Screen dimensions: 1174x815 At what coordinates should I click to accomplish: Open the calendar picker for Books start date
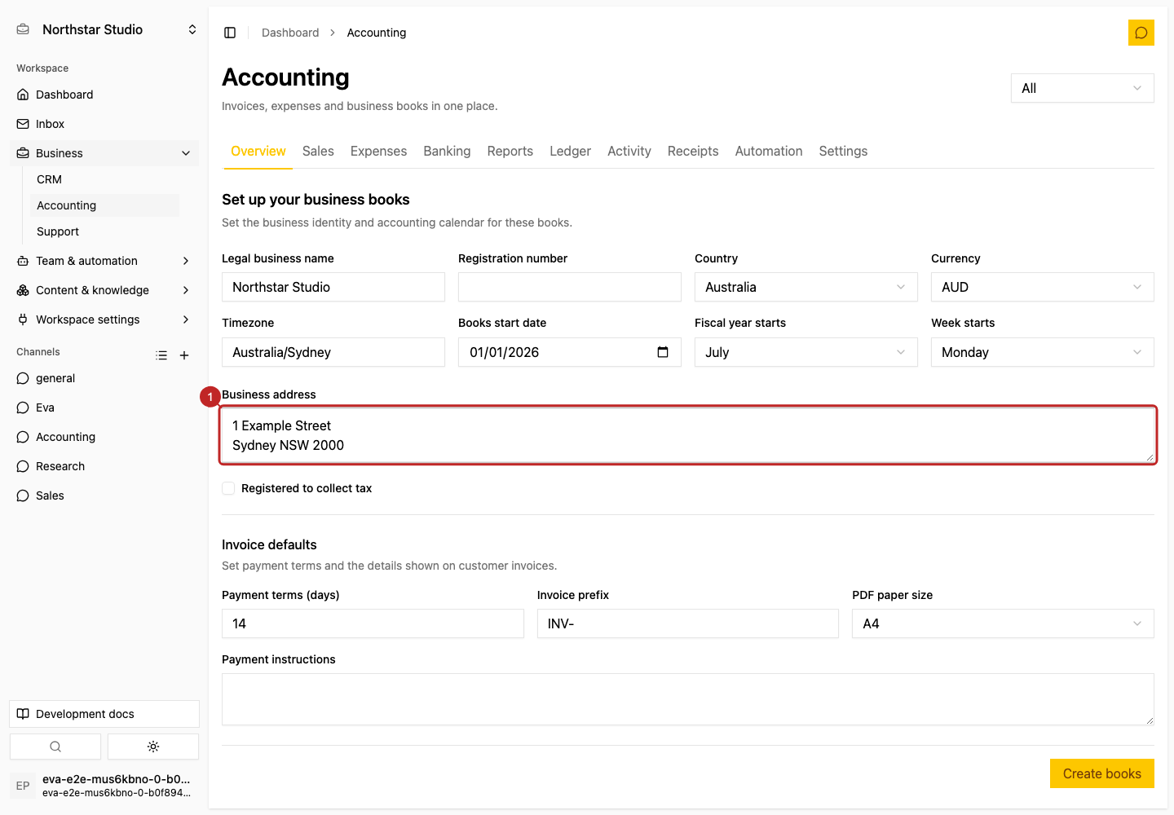point(663,352)
